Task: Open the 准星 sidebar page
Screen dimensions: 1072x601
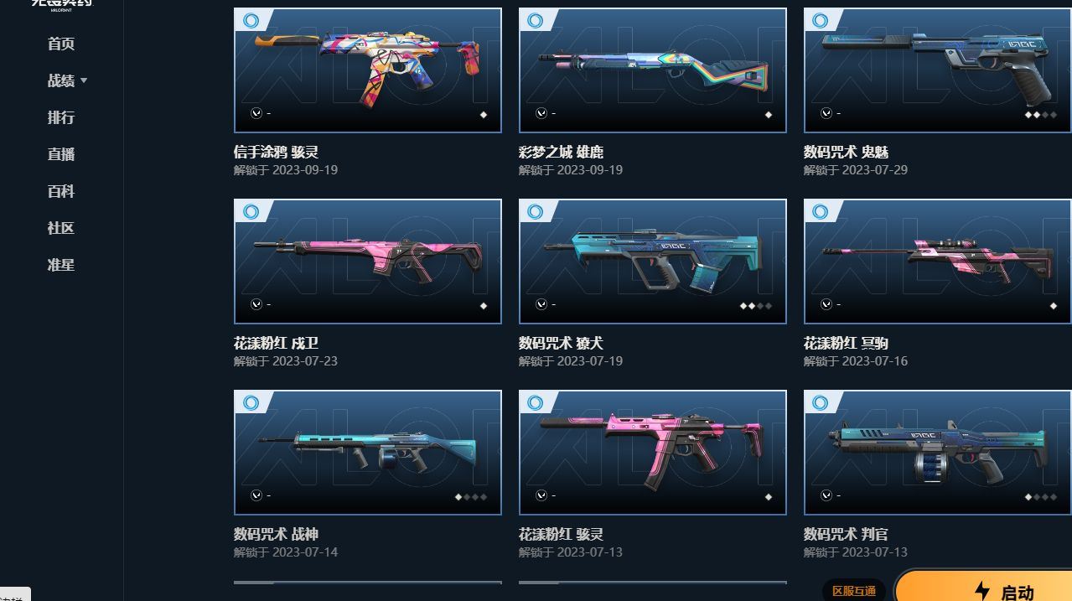Action: click(x=61, y=265)
